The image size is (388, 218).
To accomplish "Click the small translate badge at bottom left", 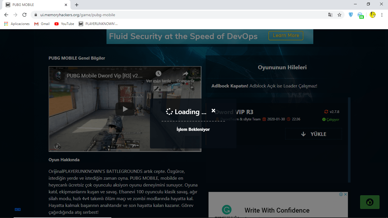I will pos(18,209).
